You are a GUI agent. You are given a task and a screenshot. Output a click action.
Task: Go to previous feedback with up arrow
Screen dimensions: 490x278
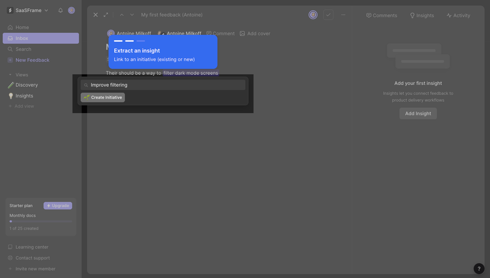pos(122,15)
